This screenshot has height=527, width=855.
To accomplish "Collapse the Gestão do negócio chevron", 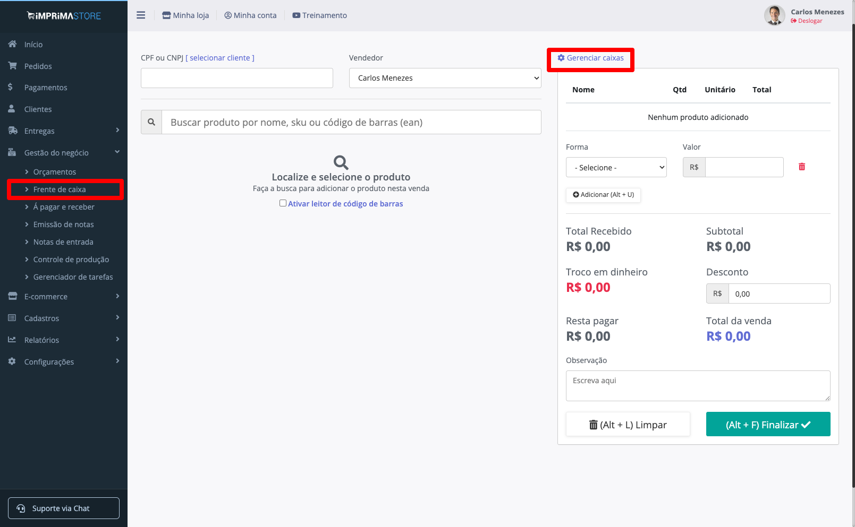I will 117,152.
